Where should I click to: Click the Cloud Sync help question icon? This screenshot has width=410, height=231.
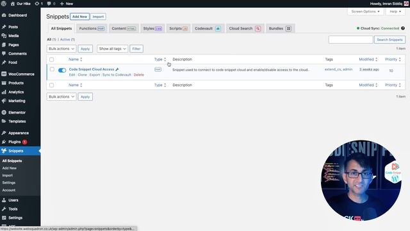[403, 28]
